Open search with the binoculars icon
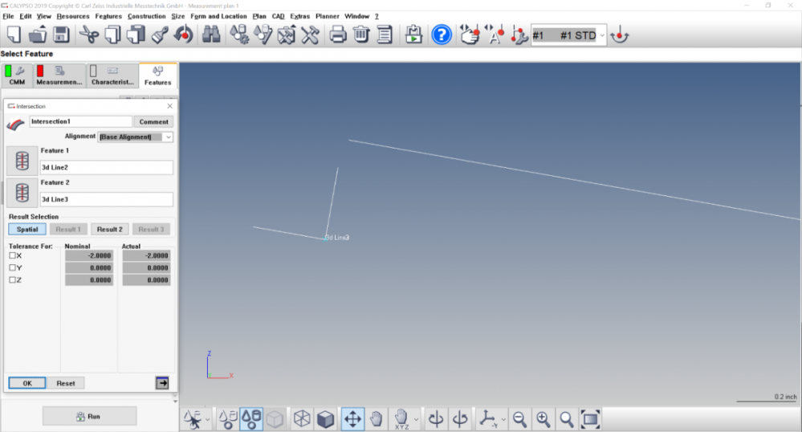 pos(210,35)
